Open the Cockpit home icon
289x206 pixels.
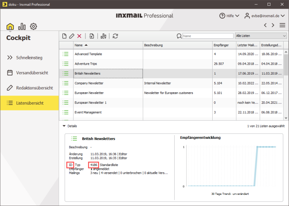10,26
